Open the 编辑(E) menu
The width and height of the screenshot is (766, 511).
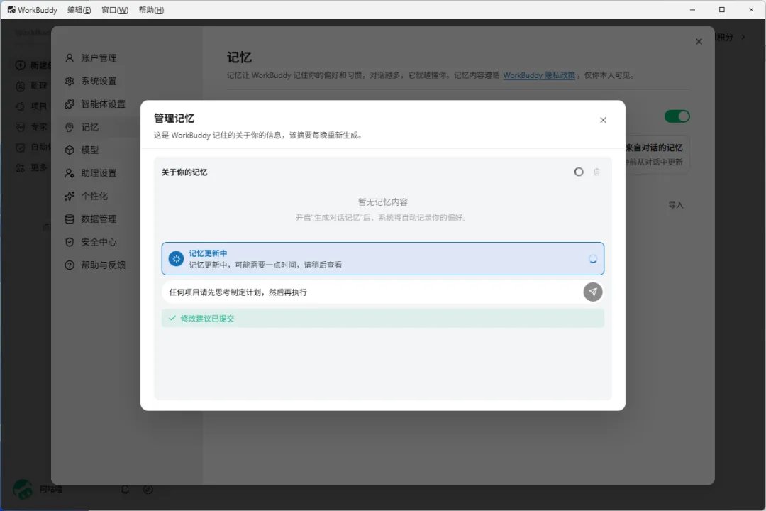[79, 10]
